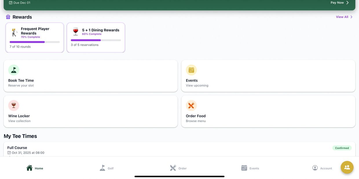The height and width of the screenshot is (179, 359).
Task: Tap the golf flag Book Tee Time icon
Action: coord(14,70)
